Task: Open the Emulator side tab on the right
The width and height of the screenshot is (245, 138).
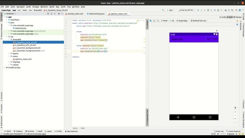Action: (243, 104)
